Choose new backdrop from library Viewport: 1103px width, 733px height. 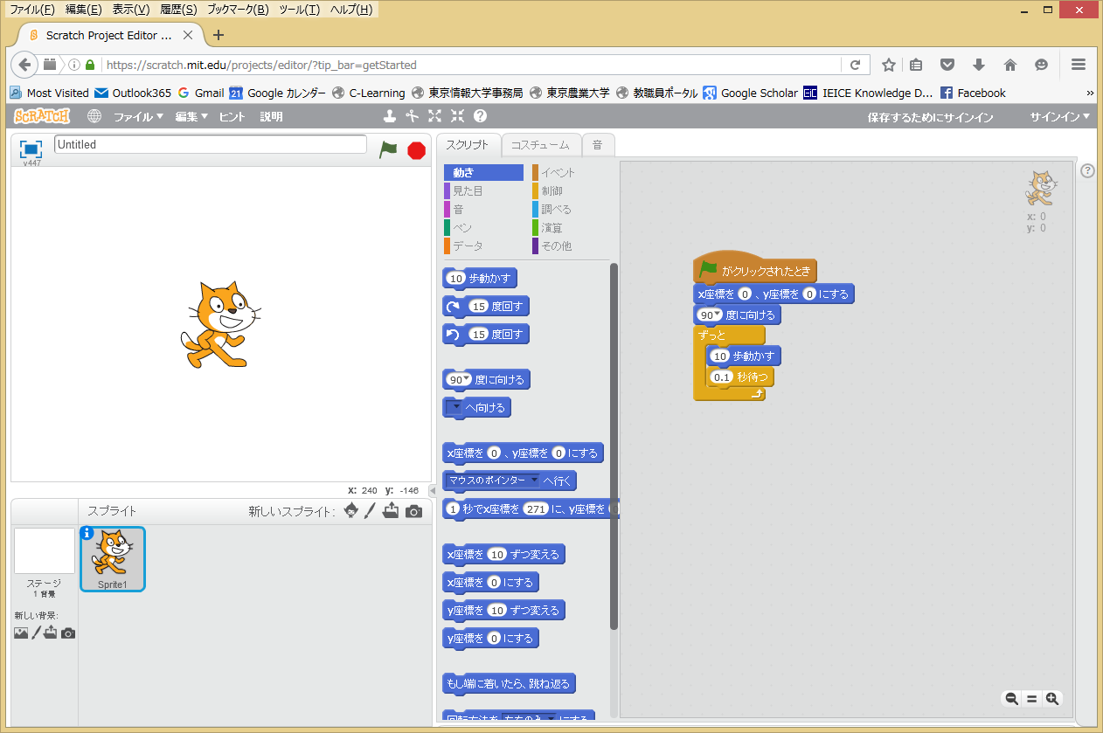21,633
